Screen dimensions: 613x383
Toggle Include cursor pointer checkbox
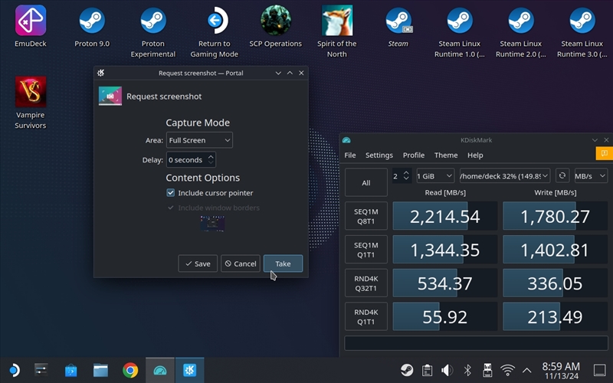coord(171,193)
